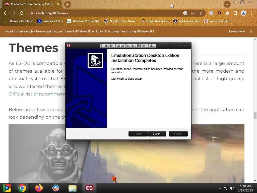This screenshot has height=193, width=257.
Task: Open the Windows 11 Installer bookmark
Action: tap(83, 21)
